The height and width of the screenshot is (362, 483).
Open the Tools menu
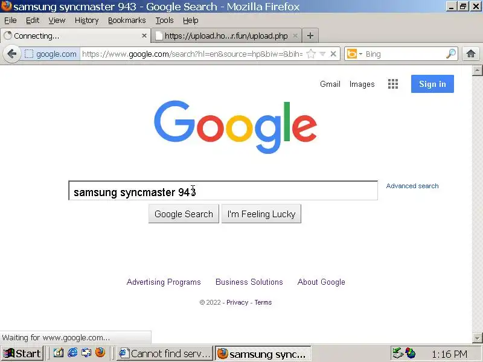164,21
